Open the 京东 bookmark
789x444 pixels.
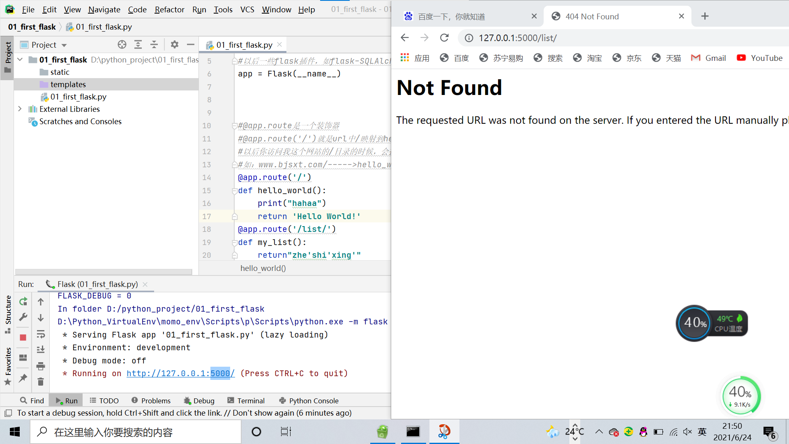point(627,58)
